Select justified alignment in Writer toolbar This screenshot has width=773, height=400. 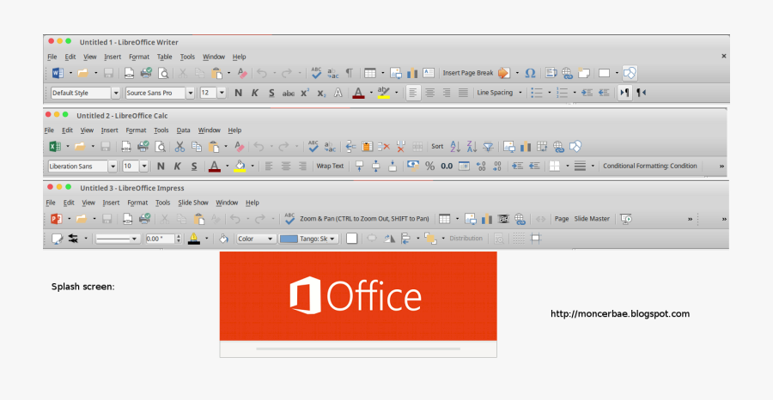click(463, 93)
